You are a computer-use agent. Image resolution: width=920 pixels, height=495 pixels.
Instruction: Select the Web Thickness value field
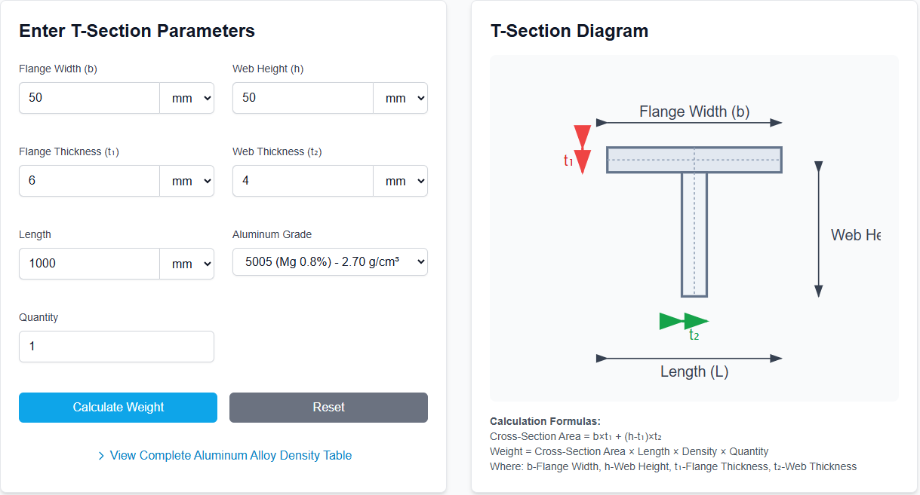pyautogui.click(x=303, y=181)
